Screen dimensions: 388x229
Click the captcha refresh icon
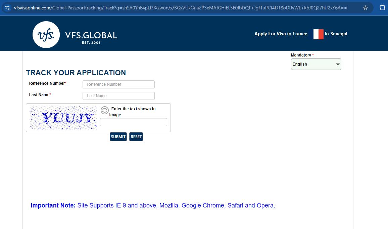pyautogui.click(x=104, y=110)
